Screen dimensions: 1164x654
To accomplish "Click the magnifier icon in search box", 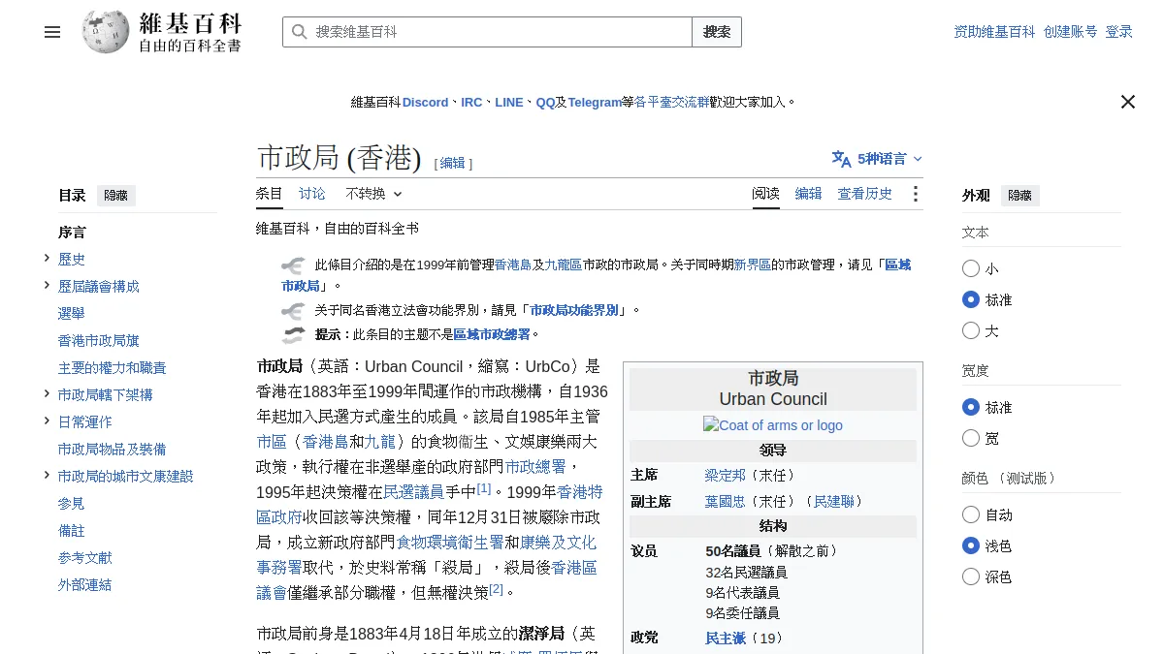I will pyautogui.click(x=300, y=32).
